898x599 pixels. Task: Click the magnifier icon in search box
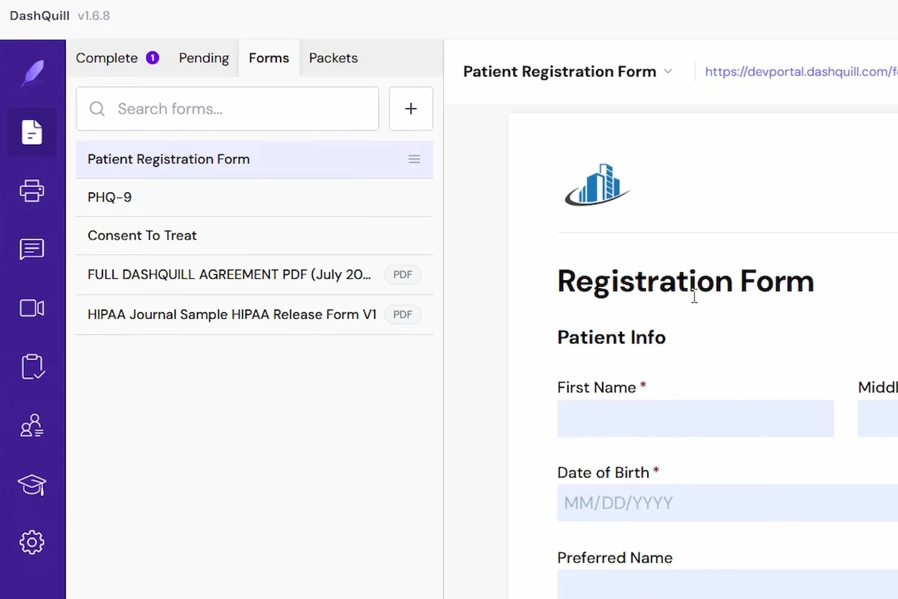[x=97, y=108]
